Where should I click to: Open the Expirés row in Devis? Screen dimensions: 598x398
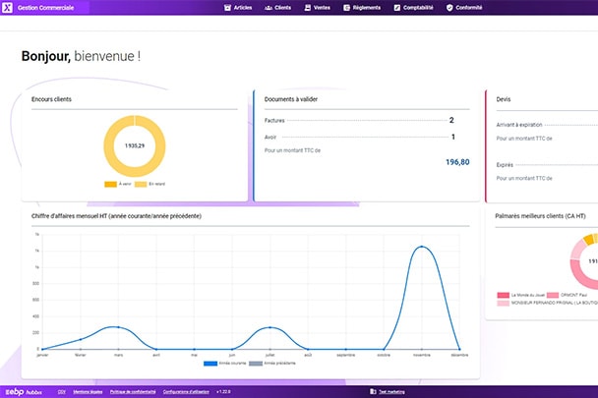547,165
